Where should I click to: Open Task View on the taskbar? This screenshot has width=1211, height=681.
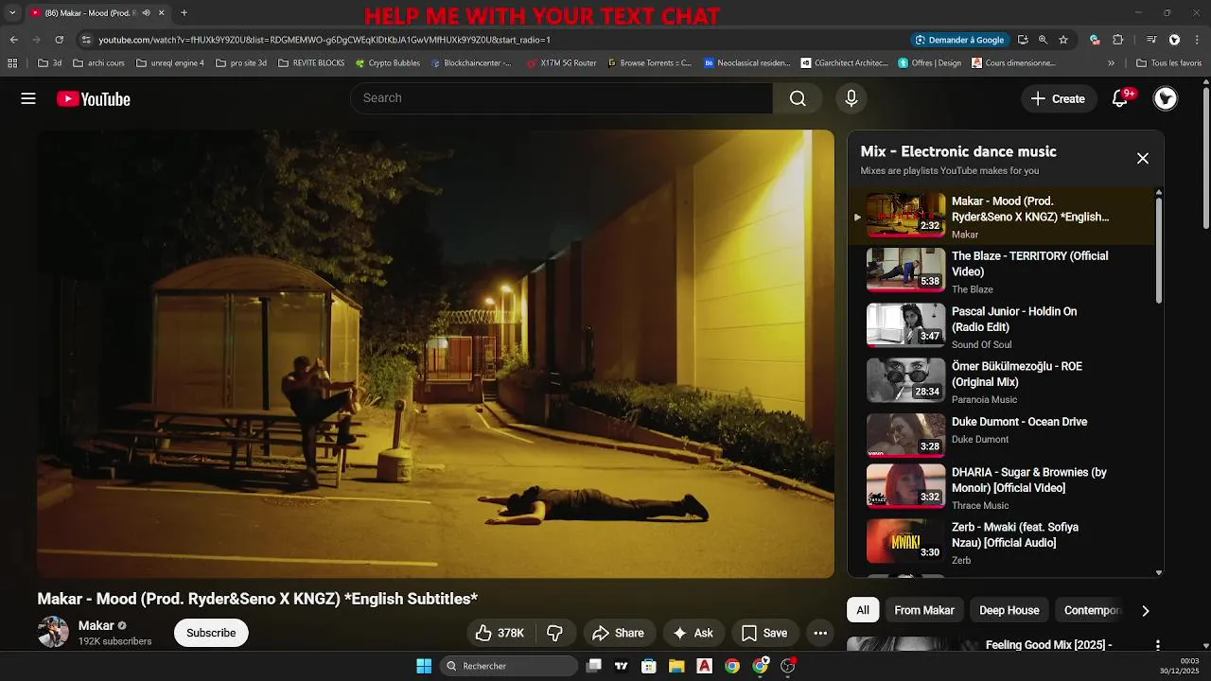(x=593, y=666)
